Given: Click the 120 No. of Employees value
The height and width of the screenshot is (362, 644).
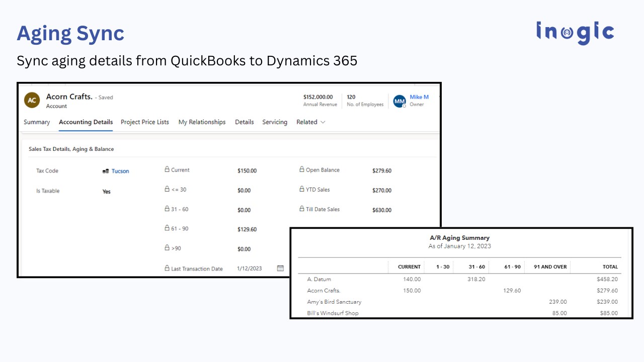Looking at the screenshot, I should [351, 97].
